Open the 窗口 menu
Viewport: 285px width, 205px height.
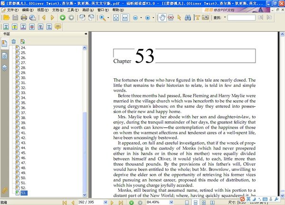pos(103,10)
